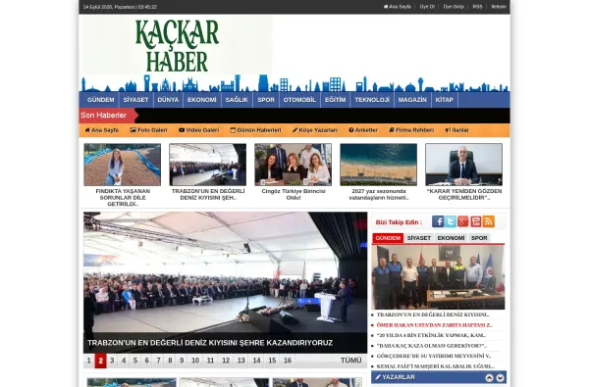Click the Son Haberler label
Viewport: 589px width, 387px height.
(x=104, y=116)
